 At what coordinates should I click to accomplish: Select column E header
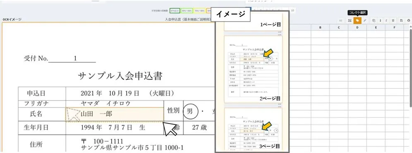pyautogui.click(x=376, y=27)
